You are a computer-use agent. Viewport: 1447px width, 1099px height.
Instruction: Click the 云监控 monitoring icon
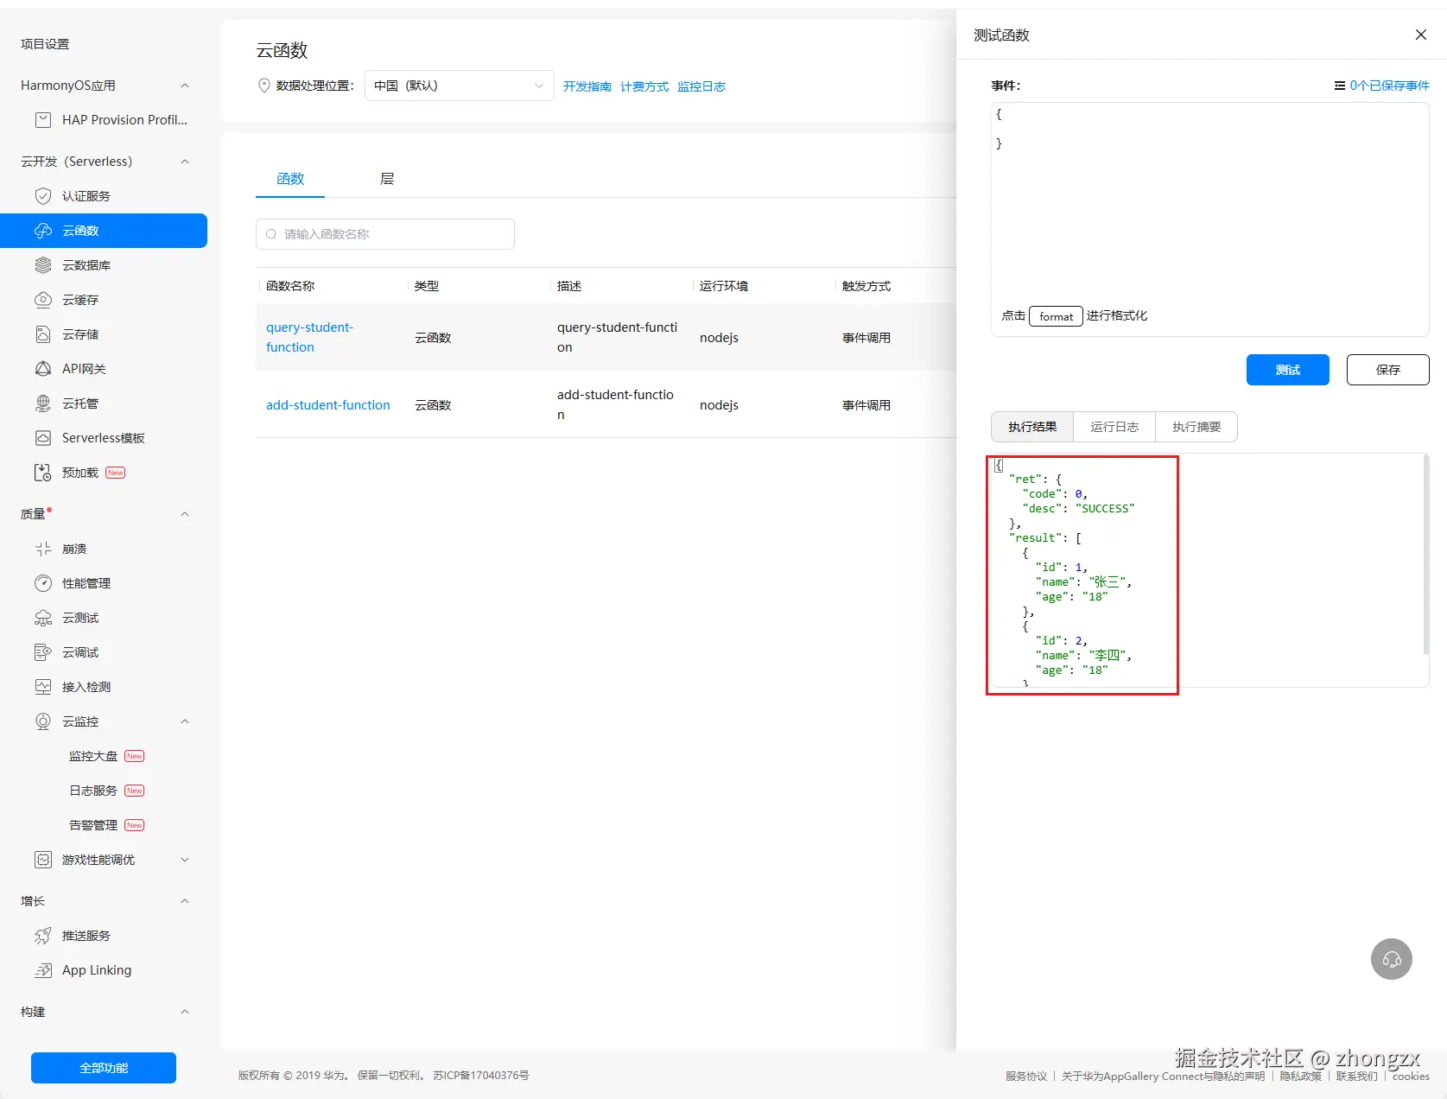pos(43,721)
